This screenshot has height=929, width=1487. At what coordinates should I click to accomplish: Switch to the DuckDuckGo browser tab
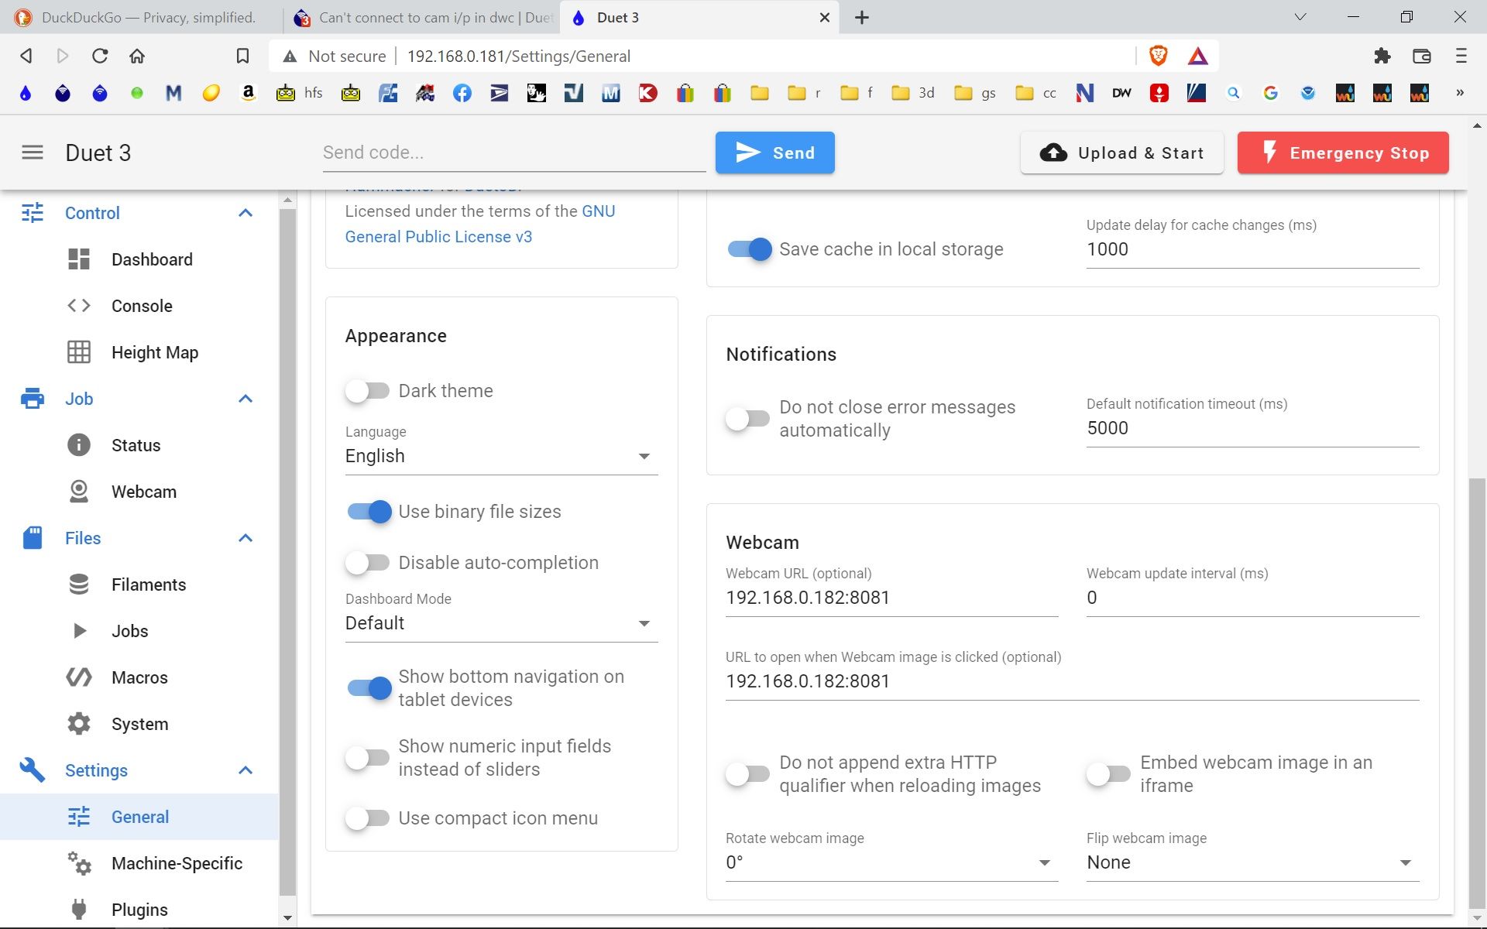141,17
